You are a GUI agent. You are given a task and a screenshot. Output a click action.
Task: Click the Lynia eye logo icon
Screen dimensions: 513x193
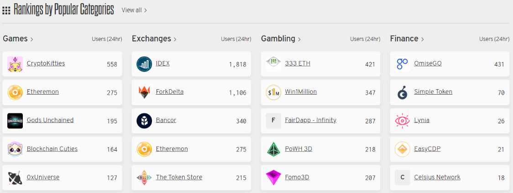[x=402, y=121]
